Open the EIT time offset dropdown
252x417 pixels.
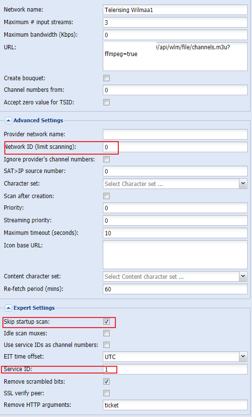click(175, 357)
